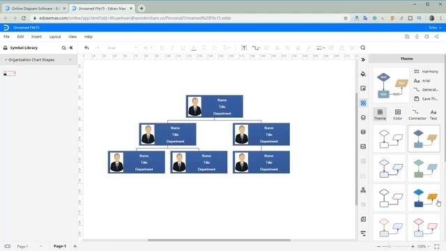Click the toolbar search magnifier icon
This screenshot has height=251, width=446.
tap(363, 48)
